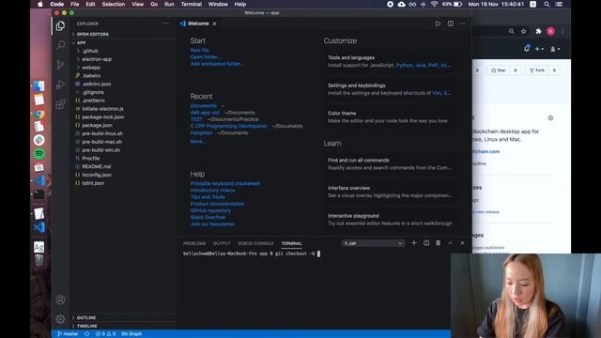Close the Welcome tab
Viewport: 601px width, 338px height.
point(215,23)
